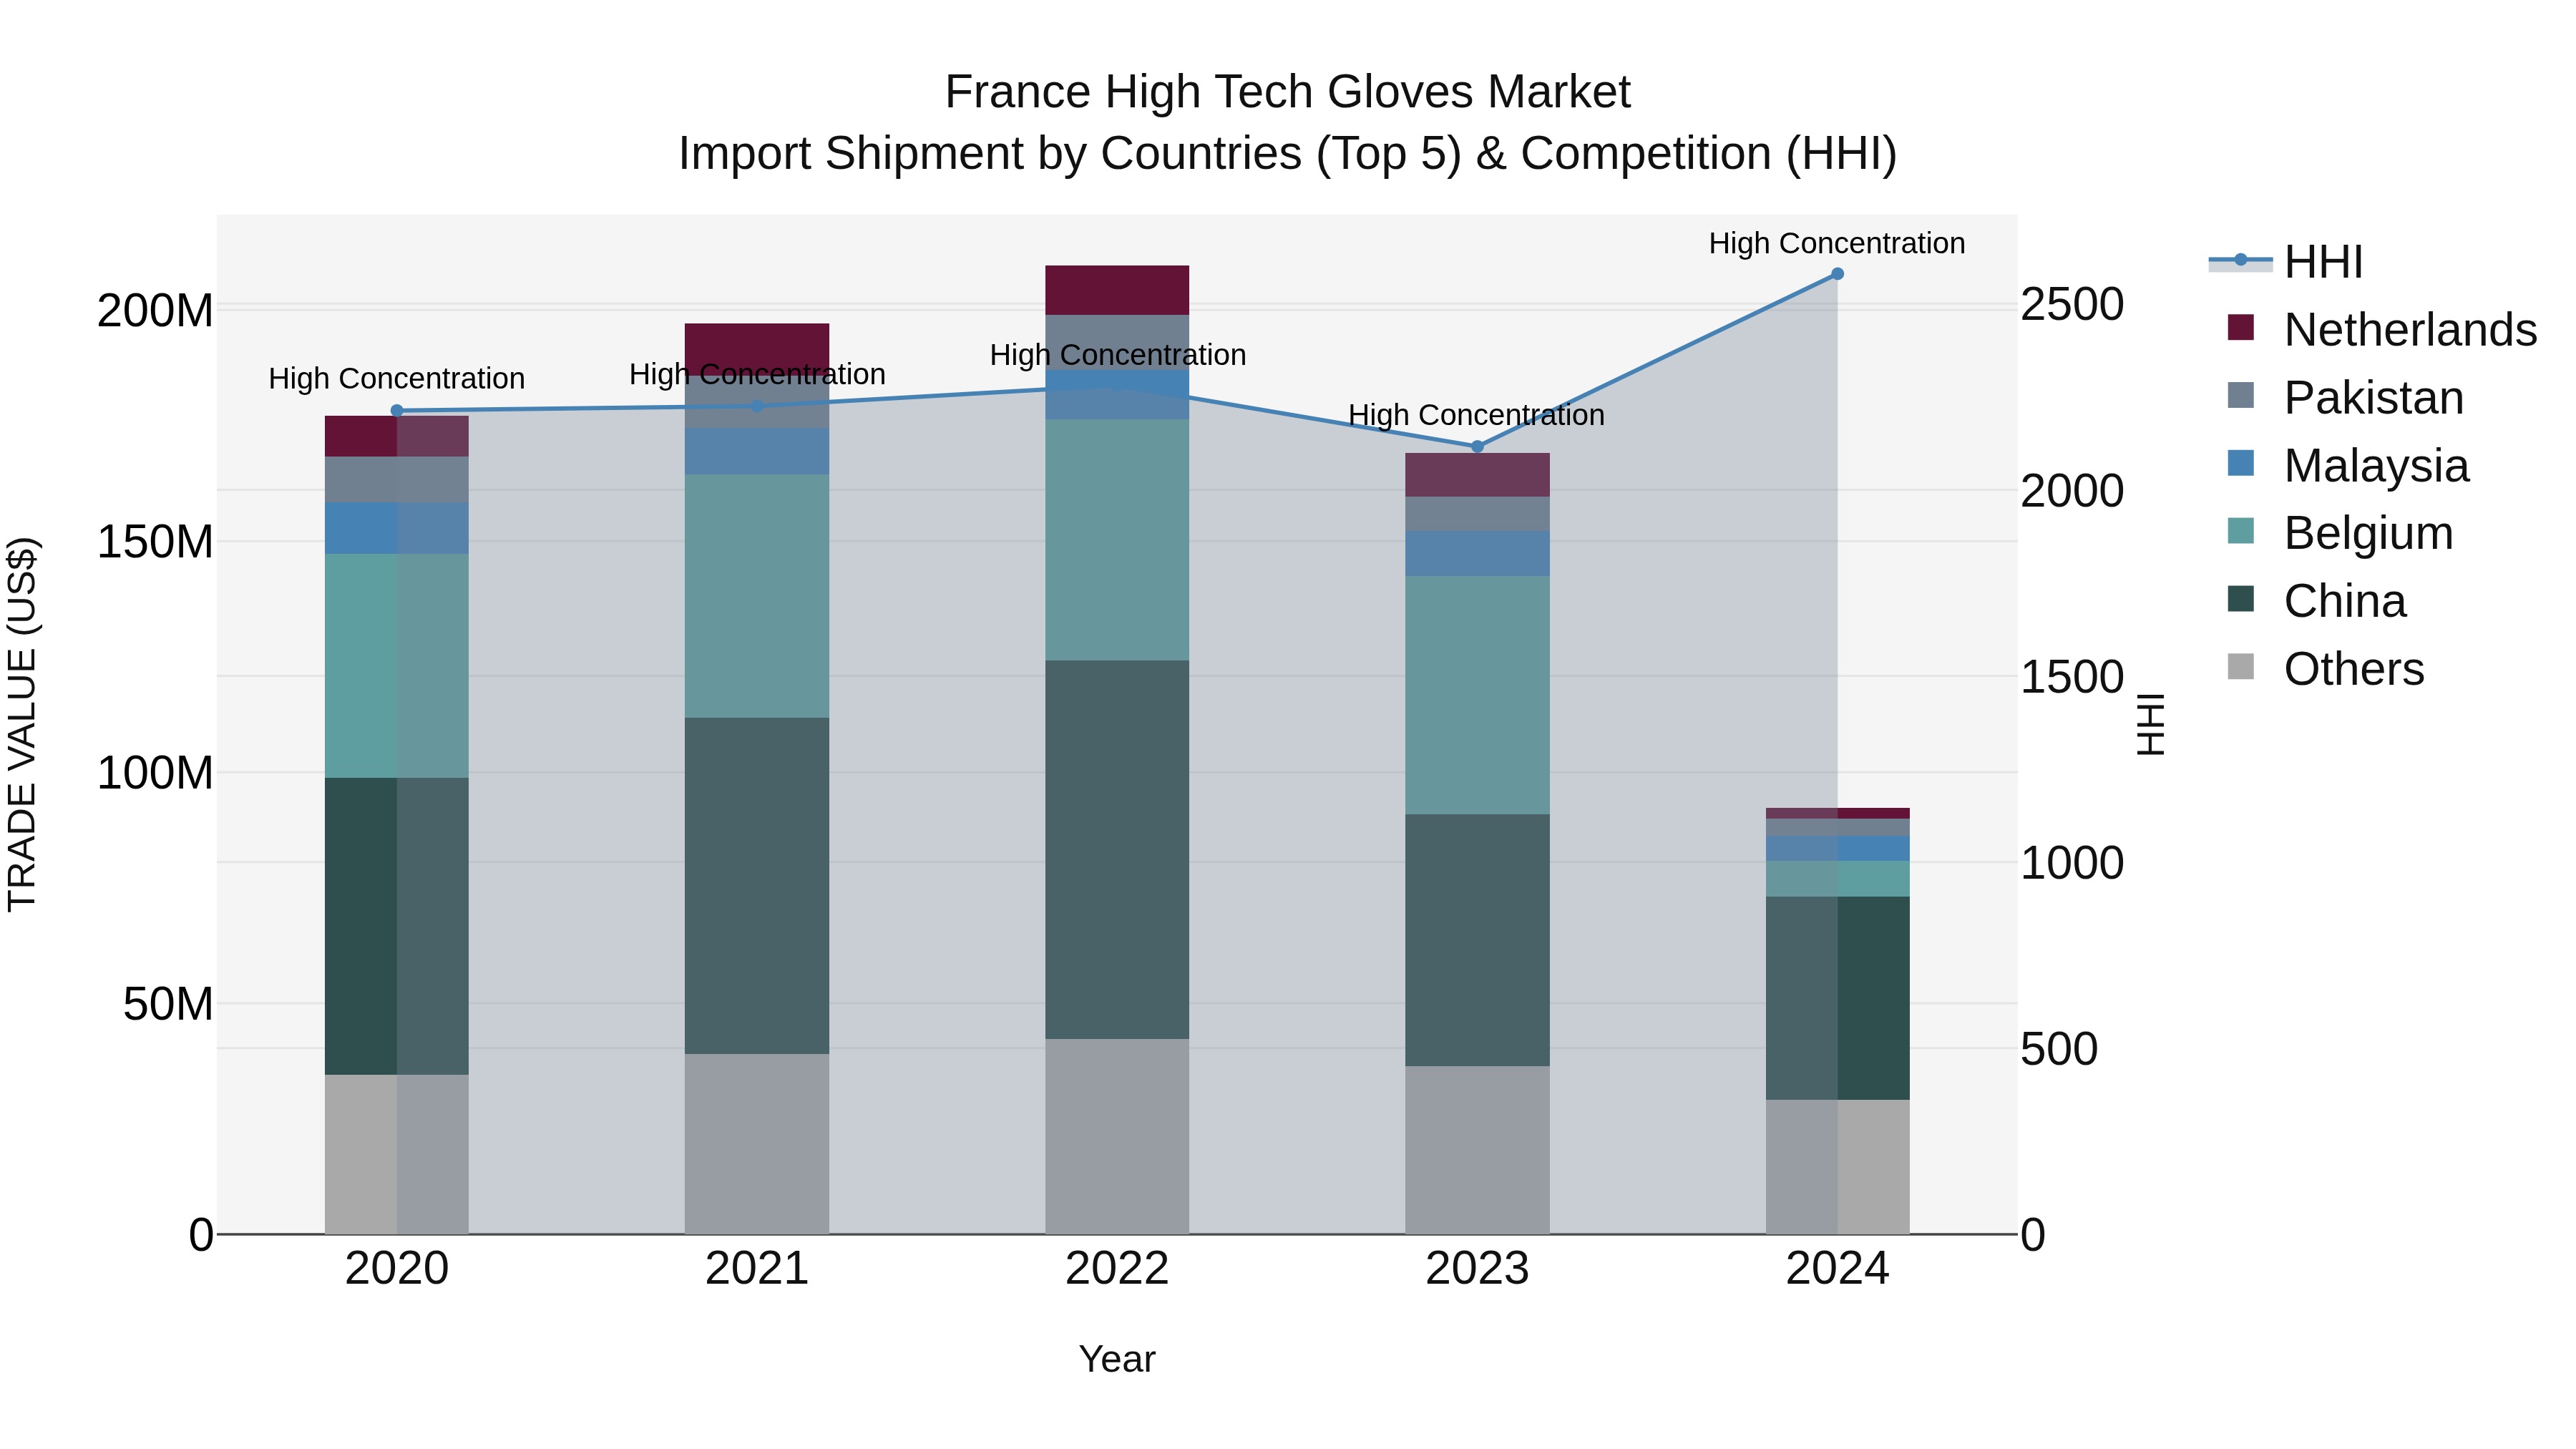Screen dimensions: 2576x1449
Task: Click the 150M trade value tick label
Action: click(x=155, y=542)
